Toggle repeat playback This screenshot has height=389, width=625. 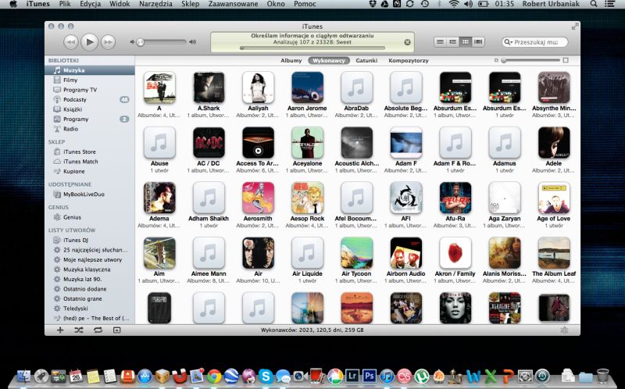click(x=98, y=330)
